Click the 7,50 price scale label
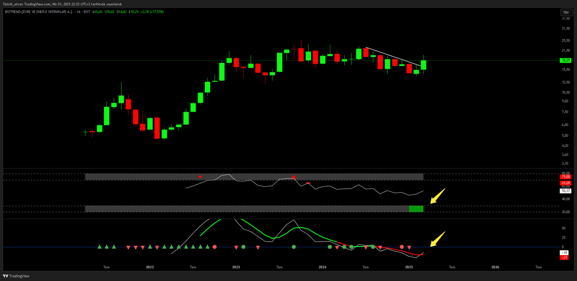577x281 pixels. pyautogui.click(x=565, y=112)
